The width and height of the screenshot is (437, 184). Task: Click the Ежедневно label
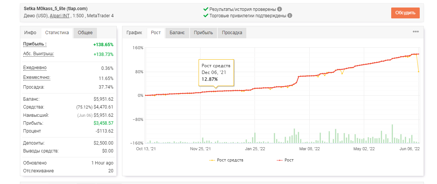[x=35, y=68]
